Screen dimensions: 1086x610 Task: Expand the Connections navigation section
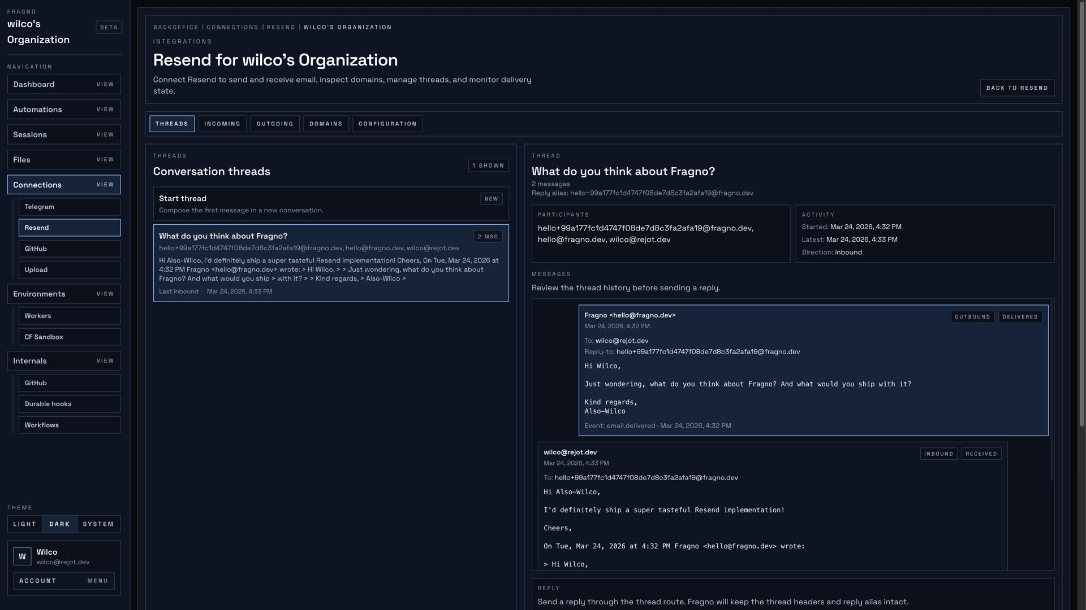(63, 185)
